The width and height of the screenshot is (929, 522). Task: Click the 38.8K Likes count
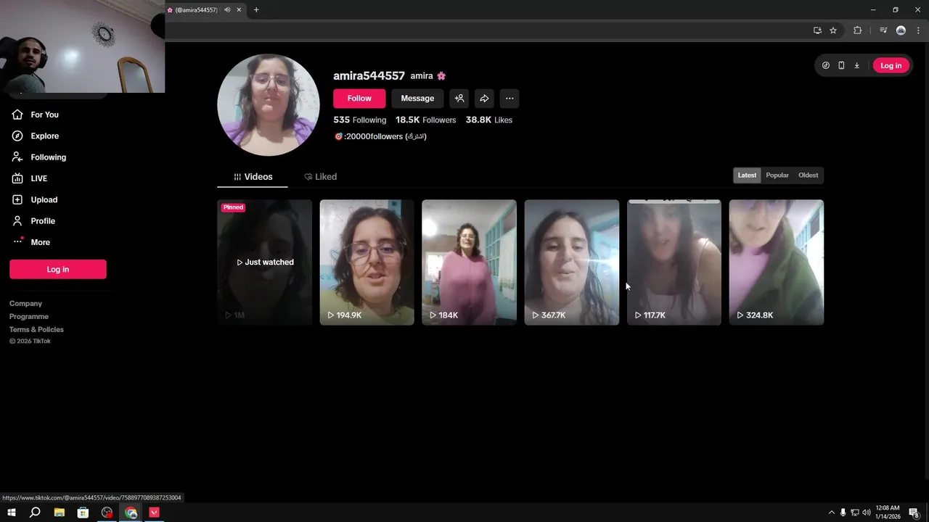488,120
